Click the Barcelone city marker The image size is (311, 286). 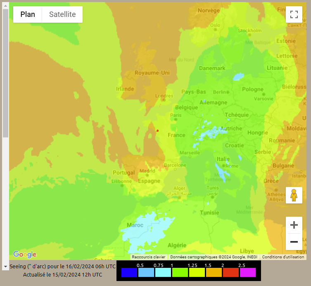pos(175,169)
